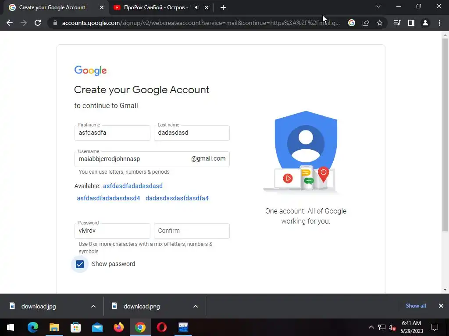Click the First name field
449x336 pixels.
112,133
